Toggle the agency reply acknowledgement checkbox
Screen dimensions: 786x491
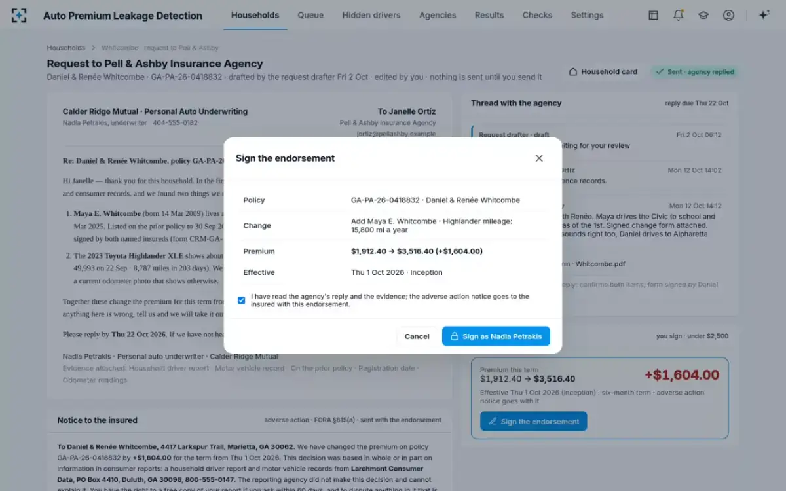(x=242, y=300)
